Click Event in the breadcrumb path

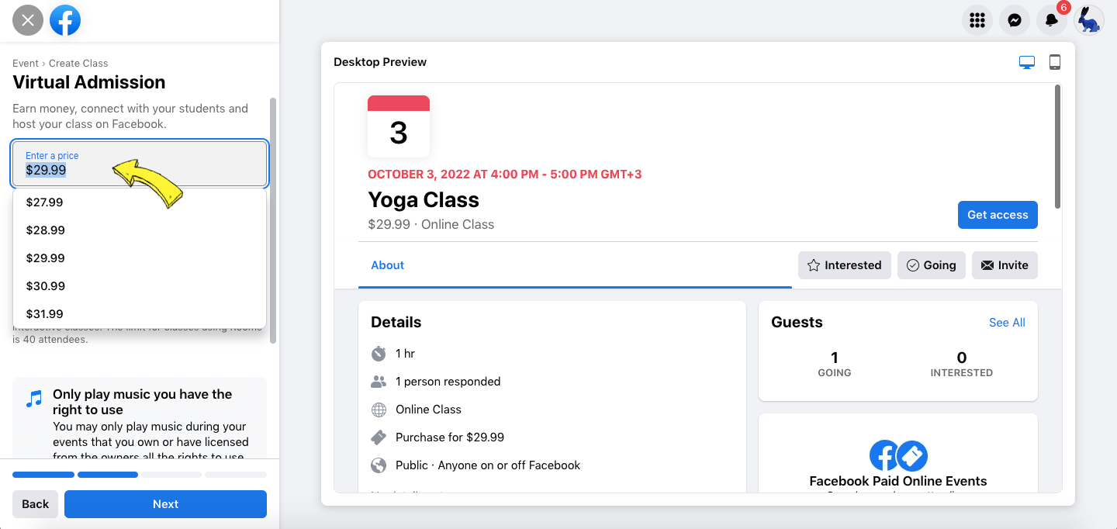click(x=25, y=63)
